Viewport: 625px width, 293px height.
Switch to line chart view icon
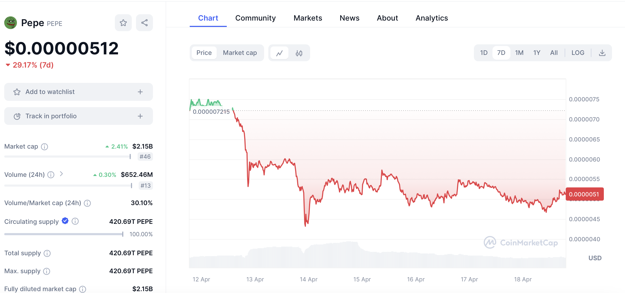(x=279, y=53)
